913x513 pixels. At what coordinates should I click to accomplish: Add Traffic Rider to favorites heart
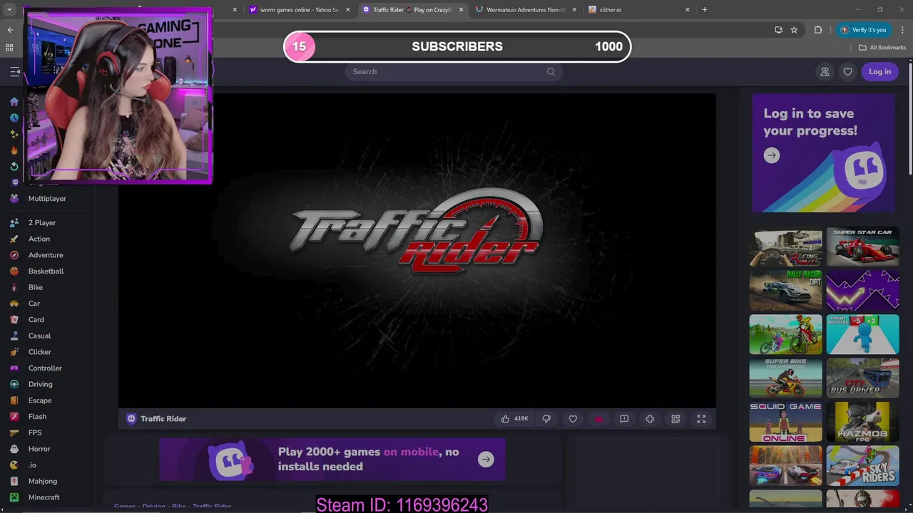pyautogui.click(x=573, y=419)
